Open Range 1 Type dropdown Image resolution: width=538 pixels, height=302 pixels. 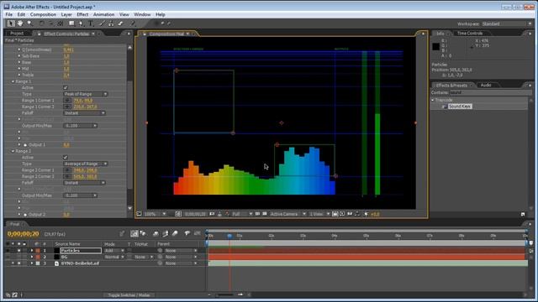point(86,94)
